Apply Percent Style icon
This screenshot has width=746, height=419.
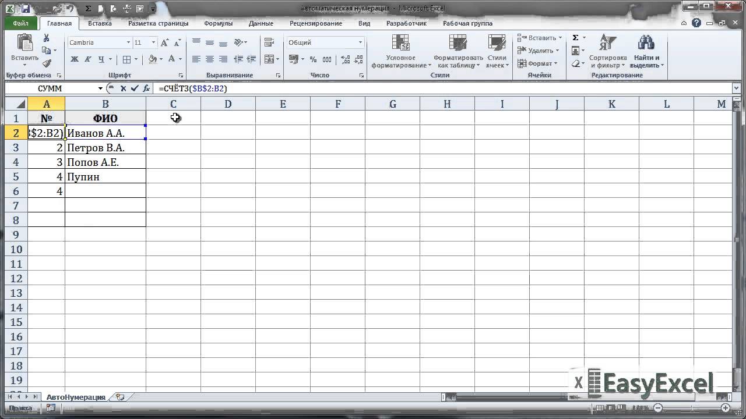point(313,59)
